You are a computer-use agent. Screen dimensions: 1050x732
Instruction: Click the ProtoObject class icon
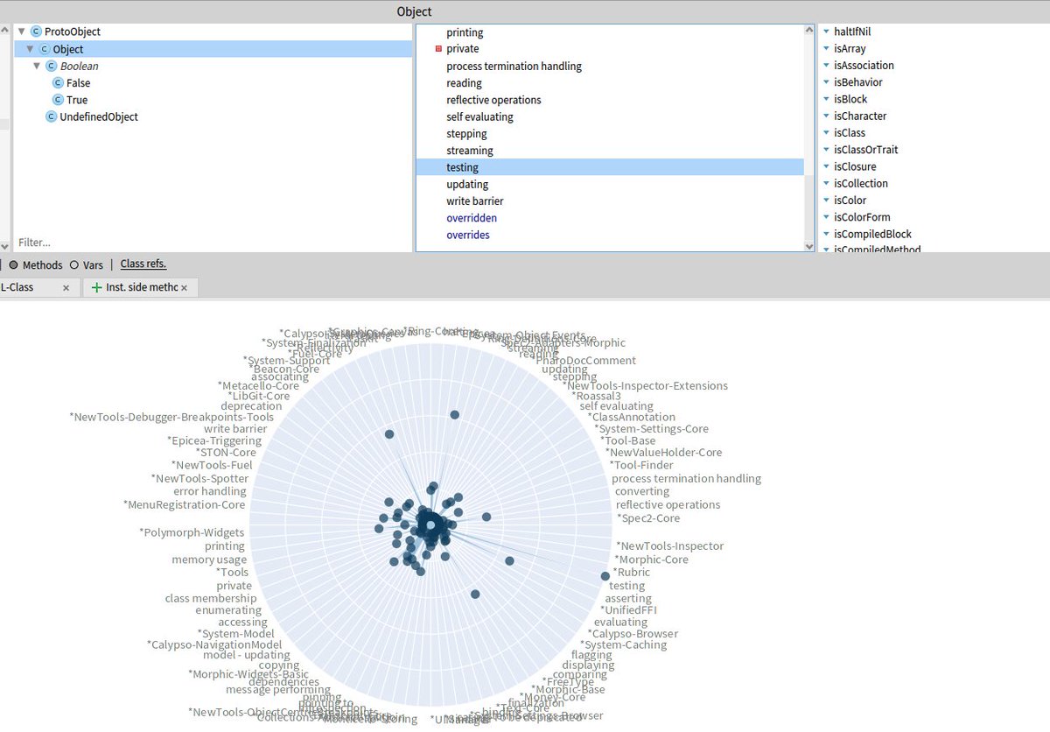point(36,32)
